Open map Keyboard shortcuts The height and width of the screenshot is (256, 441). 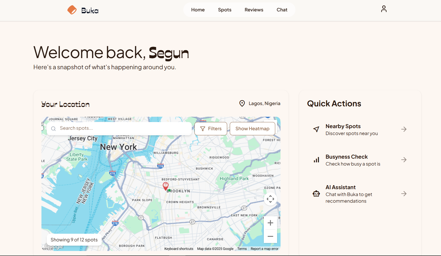[179, 249]
